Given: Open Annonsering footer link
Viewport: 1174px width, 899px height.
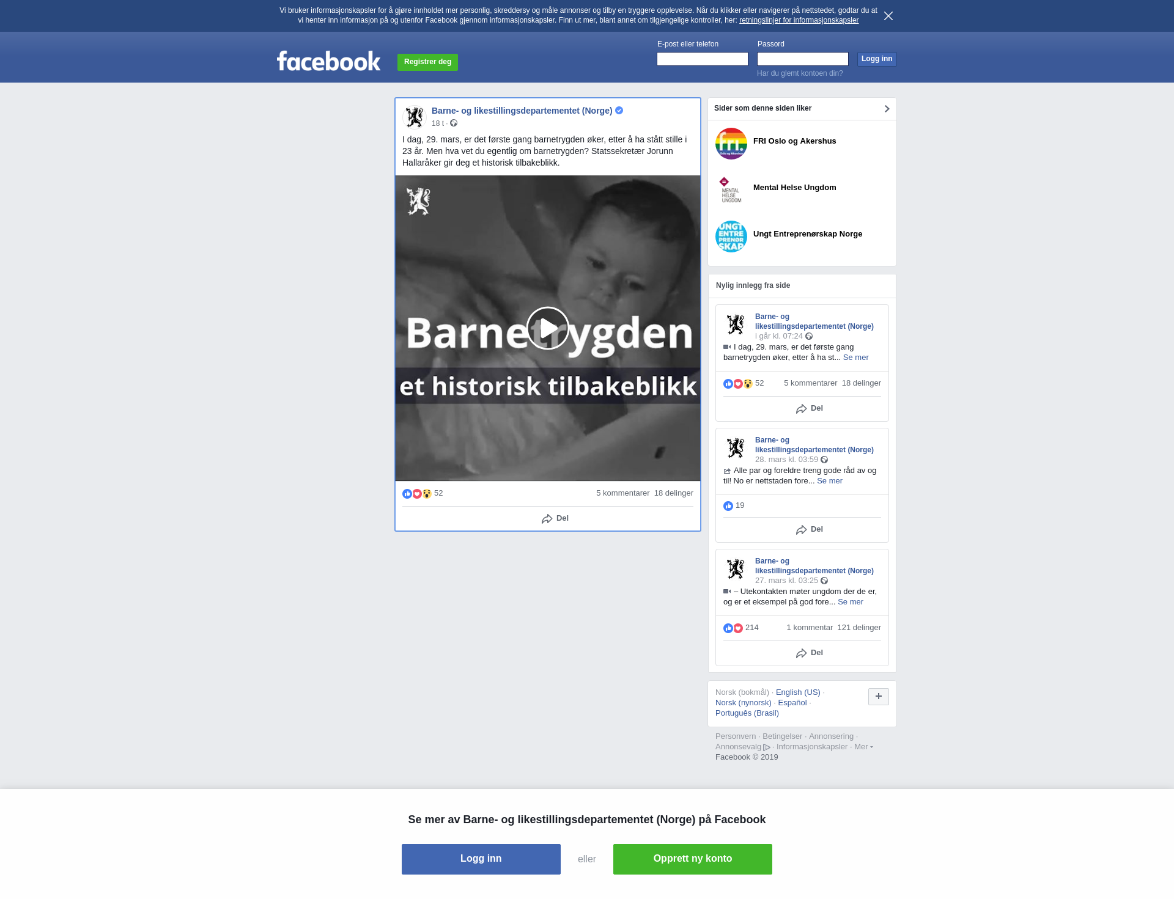Looking at the screenshot, I should 831,736.
